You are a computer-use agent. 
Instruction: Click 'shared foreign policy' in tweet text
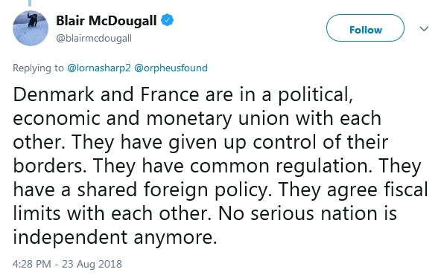coord(172,190)
